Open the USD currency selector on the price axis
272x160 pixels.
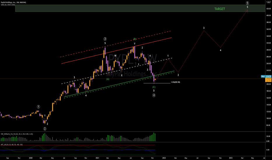coord(268,2)
